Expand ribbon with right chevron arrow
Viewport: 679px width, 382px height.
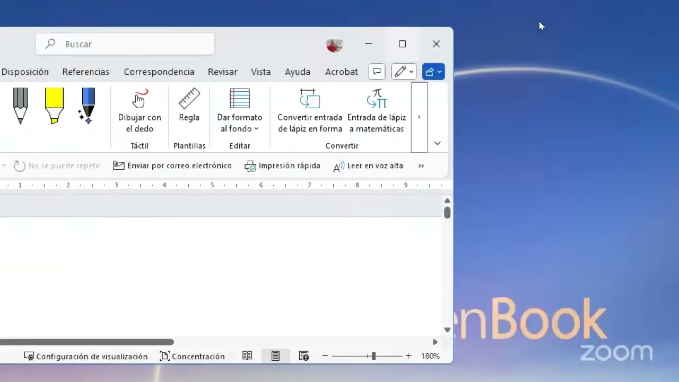[x=419, y=117]
